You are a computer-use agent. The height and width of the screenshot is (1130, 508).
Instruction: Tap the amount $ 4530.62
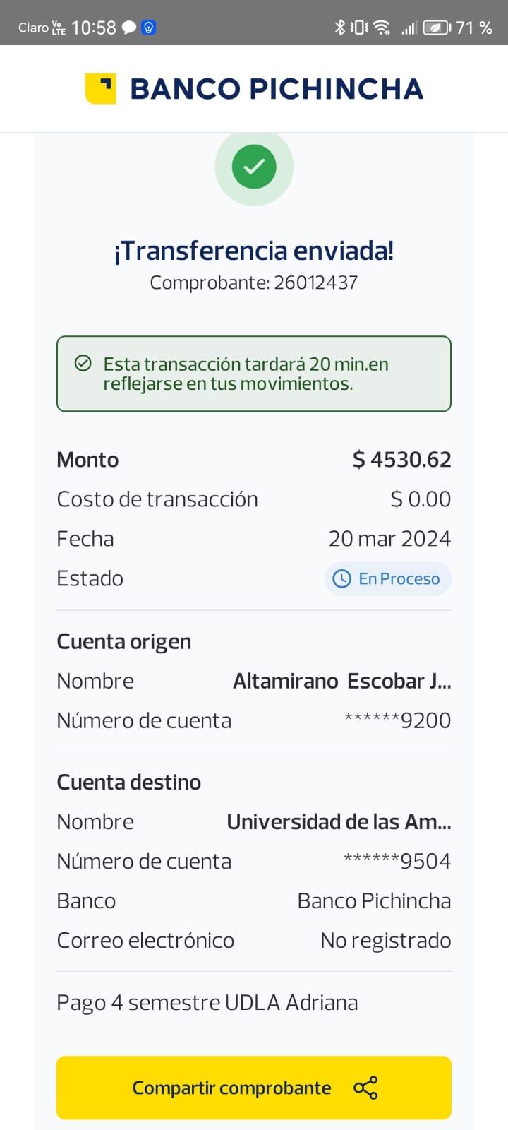pyautogui.click(x=401, y=460)
